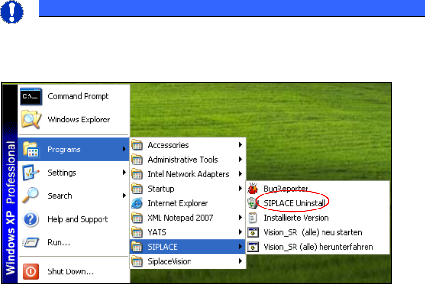This screenshot has height=284, width=425.
Task: Click the Startup folder icon
Action: pos(137,189)
